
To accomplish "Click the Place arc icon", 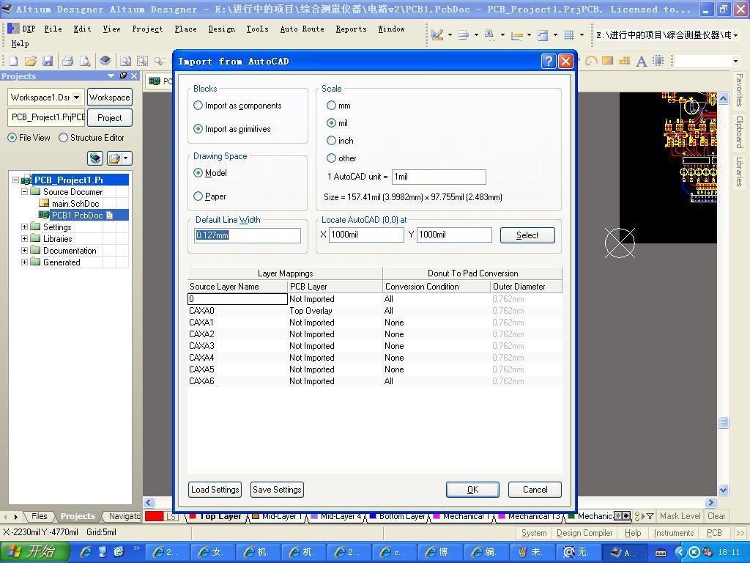I will click(591, 61).
